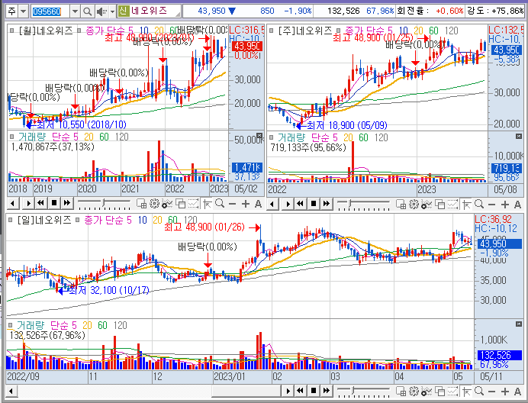Click the 43,950 current price in the header
The image size is (528, 403).
tap(211, 11)
